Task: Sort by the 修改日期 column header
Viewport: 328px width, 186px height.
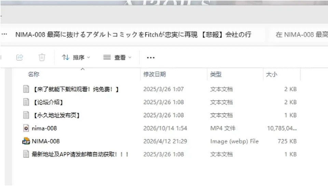Action: 154,74
